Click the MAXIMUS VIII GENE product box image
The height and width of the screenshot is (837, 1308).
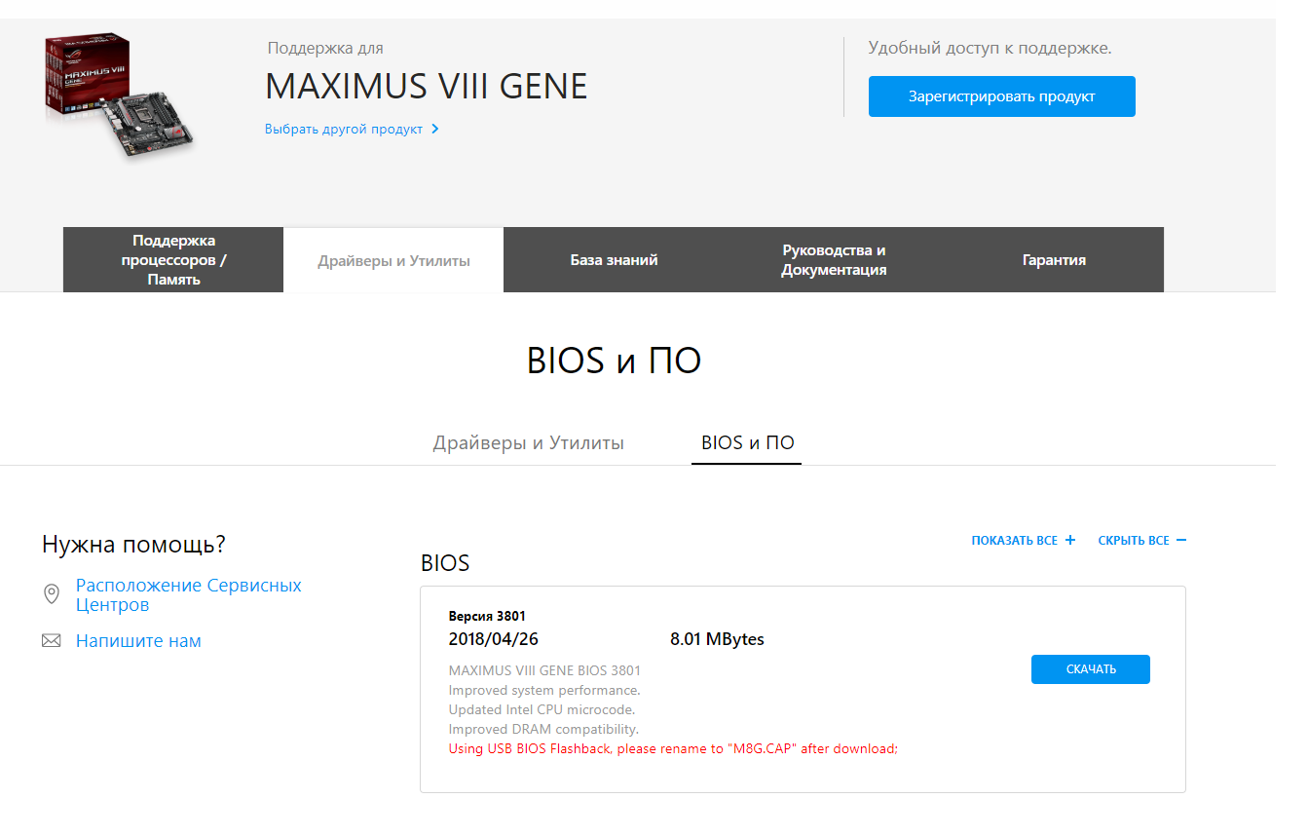pos(118,97)
